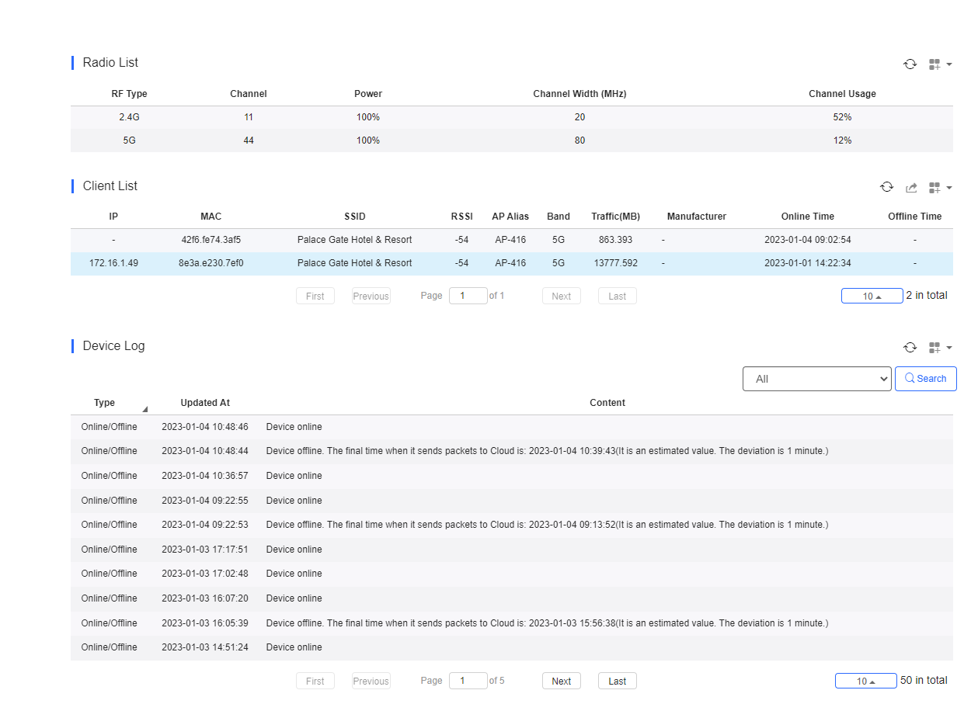Open Radio List column settings icon
The width and height of the screenshot is (971, 711).
click(x=939, y=64)
